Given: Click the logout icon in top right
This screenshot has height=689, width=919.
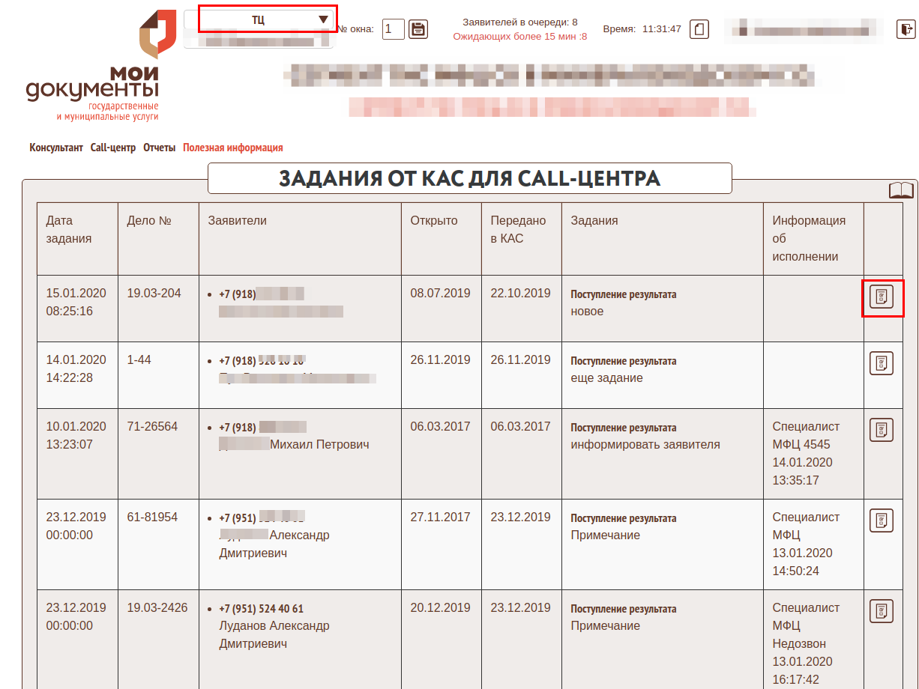Looking at the screenshot, I should tap(906, 29).
